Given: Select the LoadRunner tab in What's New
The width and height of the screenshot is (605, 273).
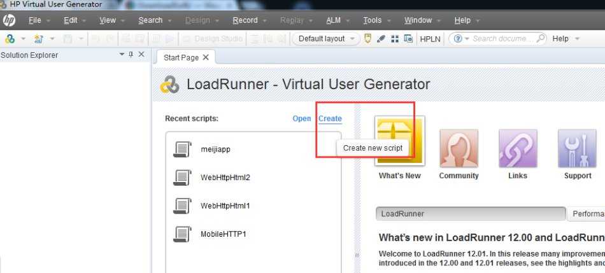Looking at the screenshot, I should pyautogui.click(x=471, y=214).
